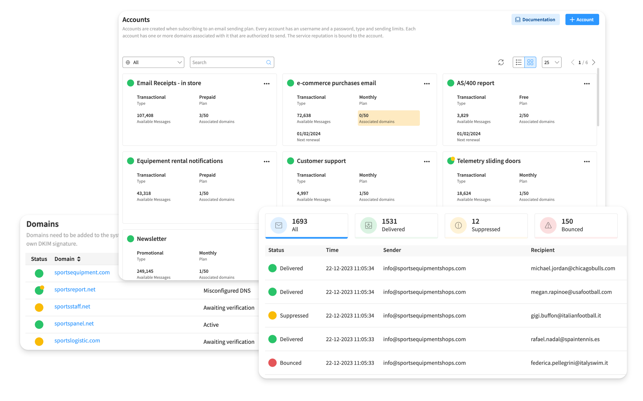Viewport: 643px width, 401px height.
Task: Open the Customer support card's more options
Action: (x=427, y=161)
